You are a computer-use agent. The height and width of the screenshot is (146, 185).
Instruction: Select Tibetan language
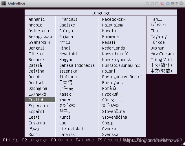click(x=36, y=54)
